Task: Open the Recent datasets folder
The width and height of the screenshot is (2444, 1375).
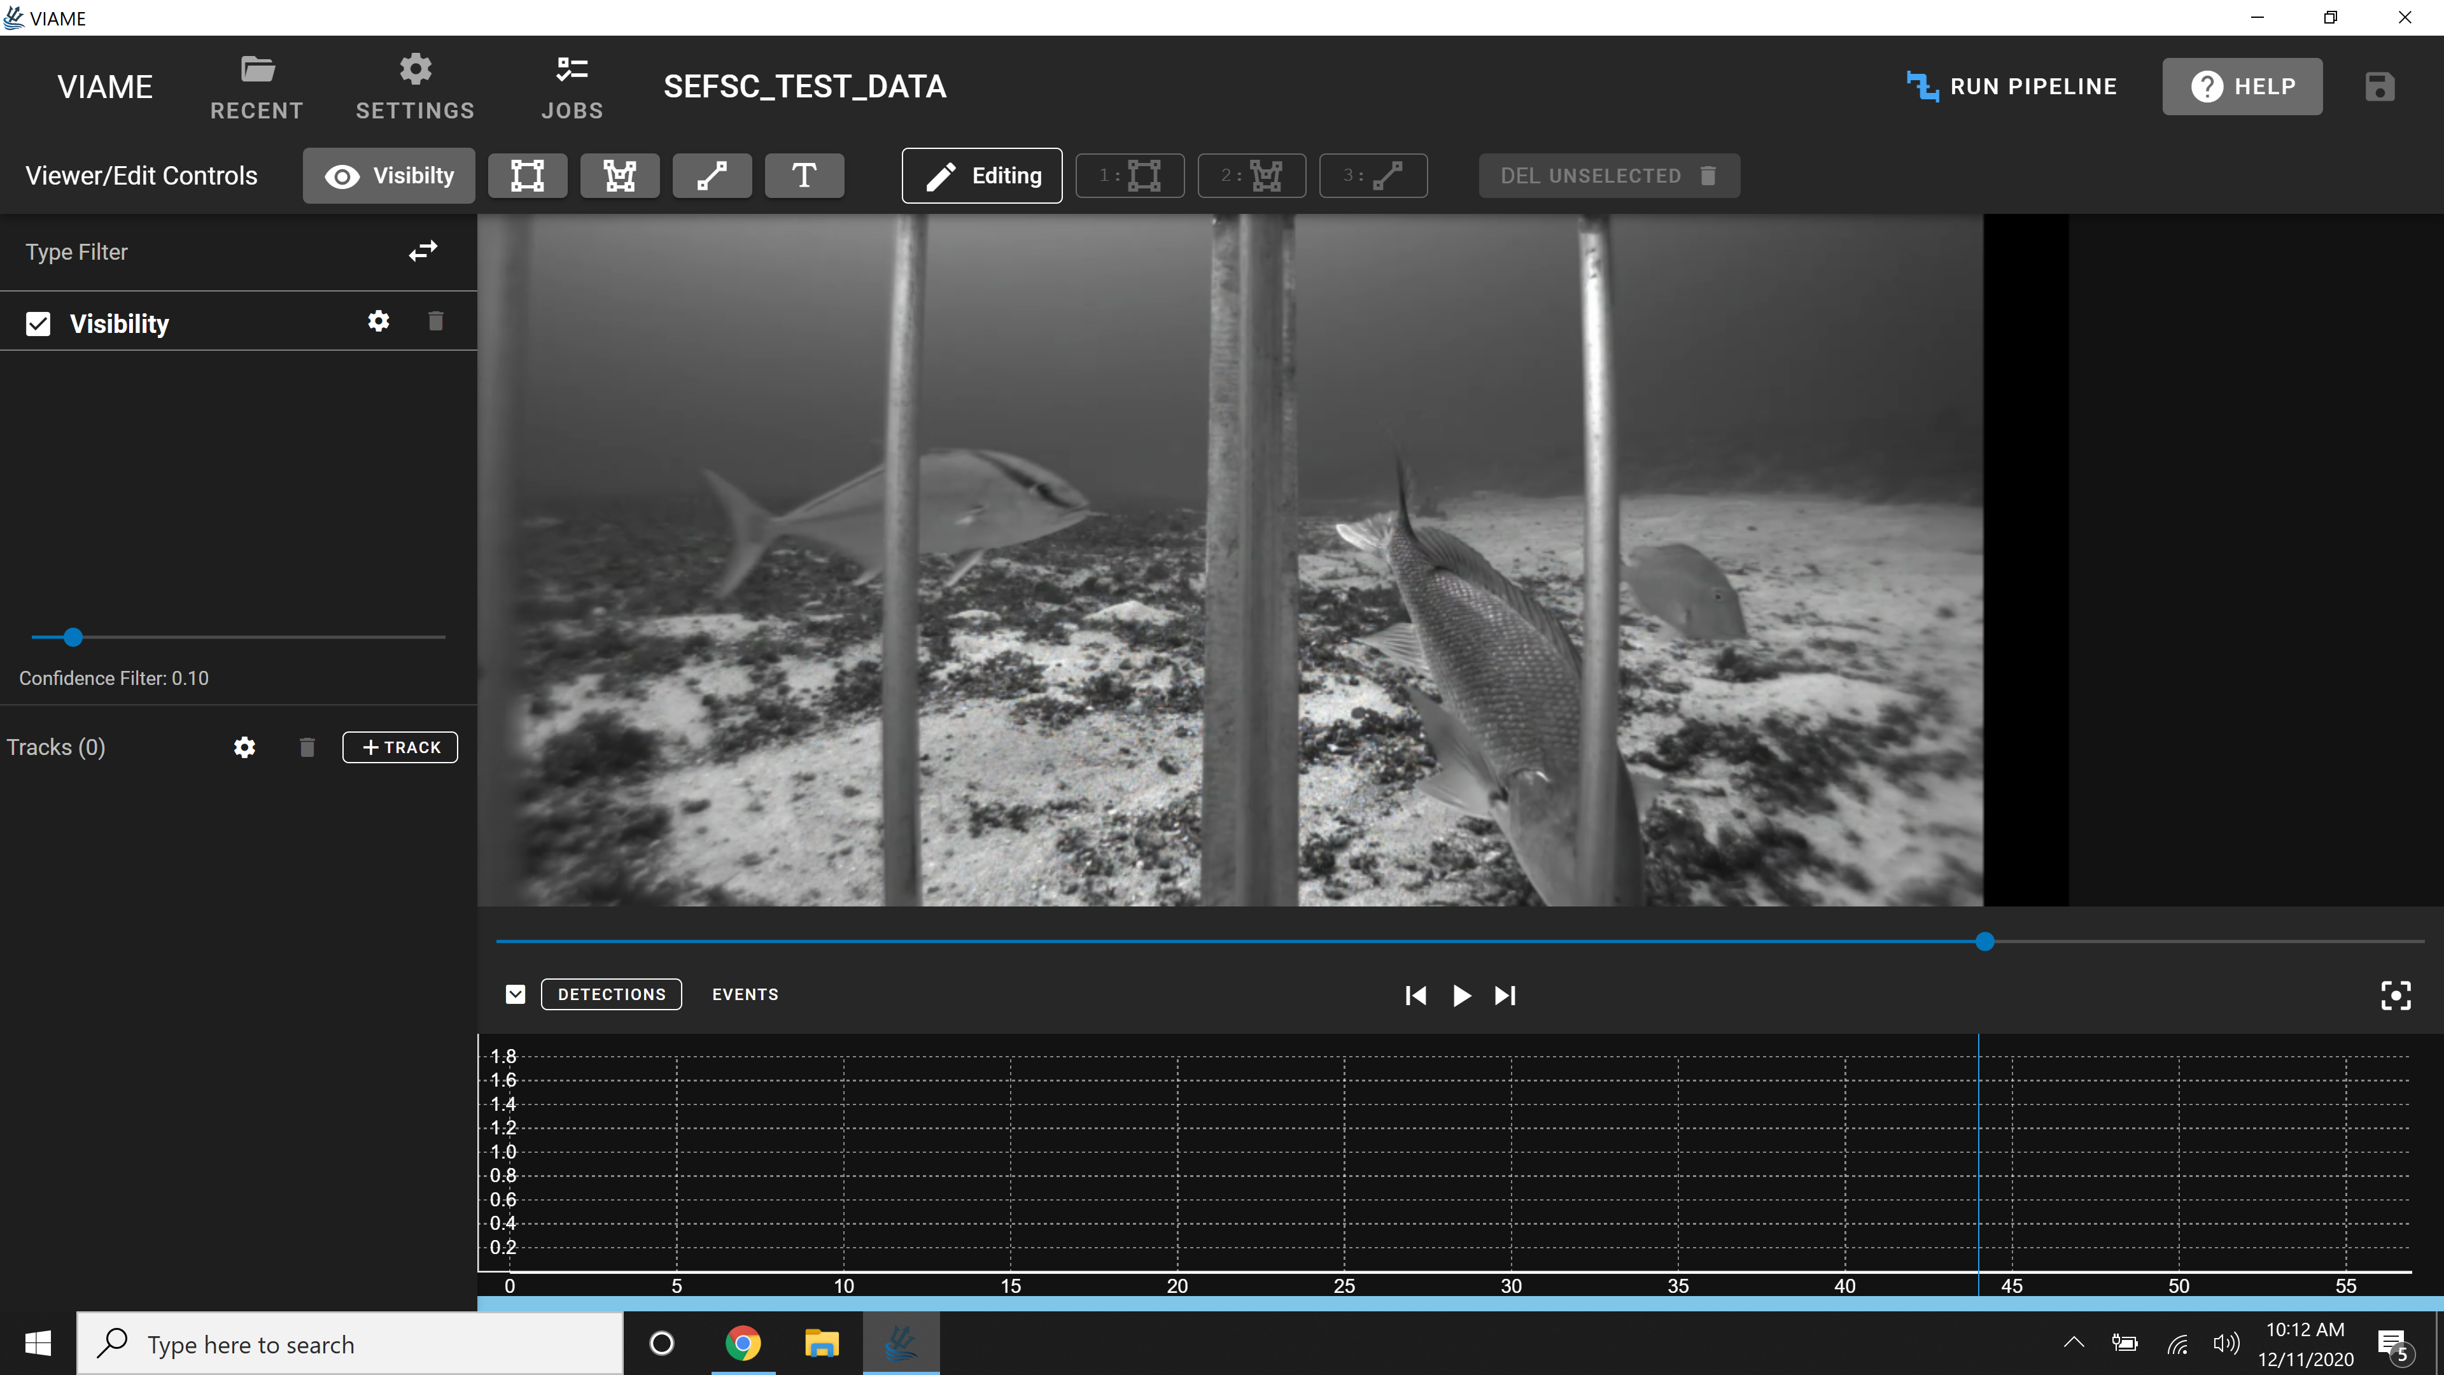Action: (256, 87)
